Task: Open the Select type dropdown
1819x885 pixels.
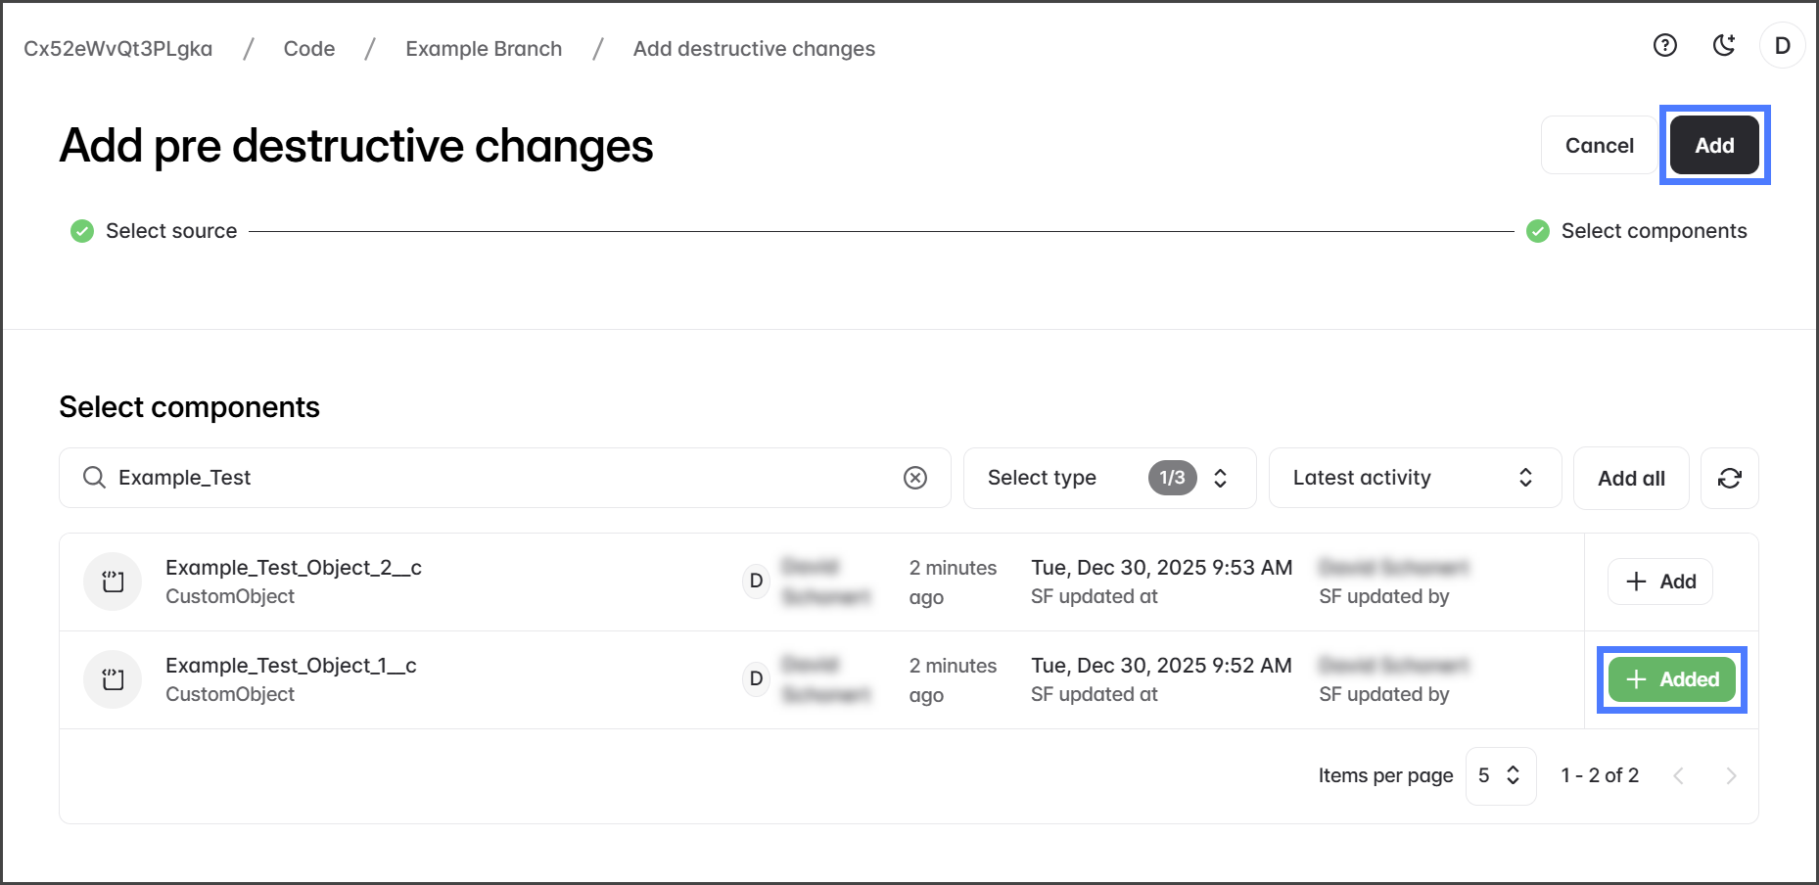Action: click(1108, 478)
